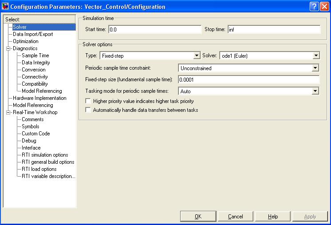
Task: Open RTI load options page
Action: (39, 169)
